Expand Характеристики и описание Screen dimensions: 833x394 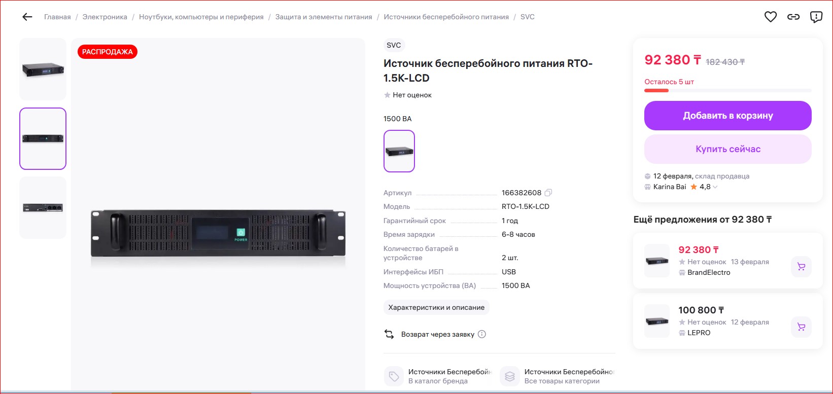click(436, 307)
